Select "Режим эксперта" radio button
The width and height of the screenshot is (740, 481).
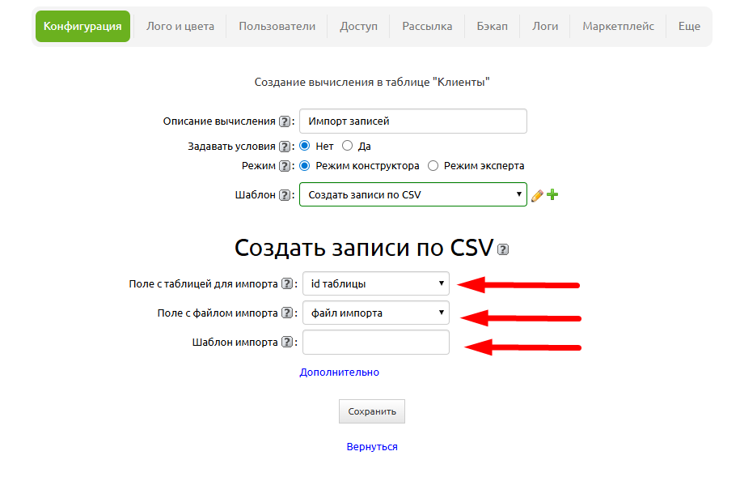pyautogui.click(x=433, y=166)
